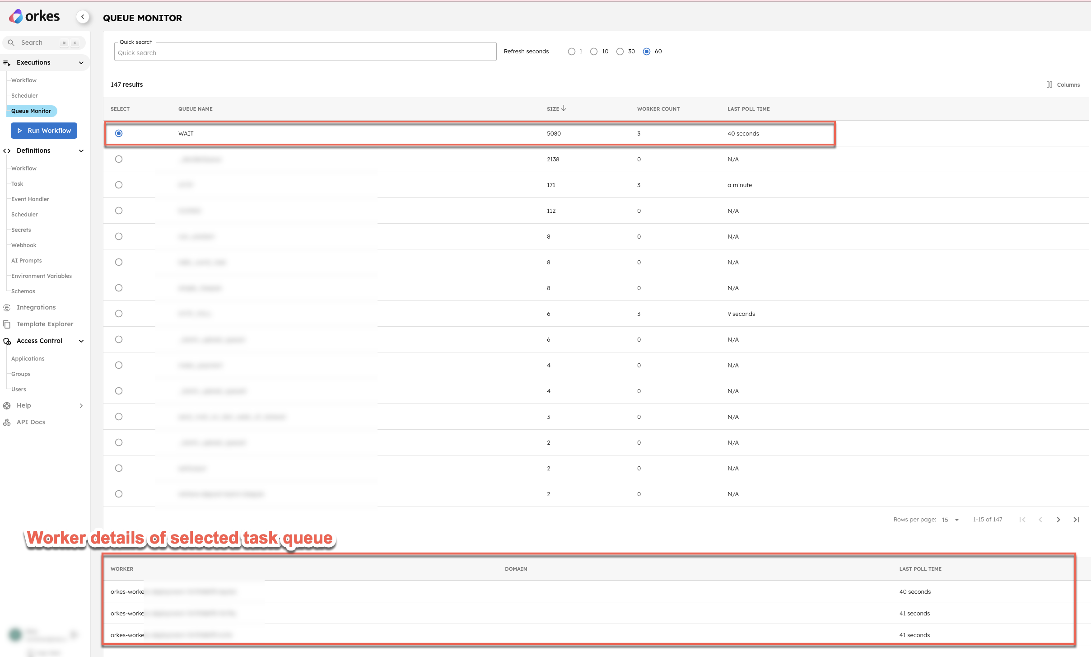
Task: Select the queue polled 9 seconds ago
Action: pos(119,314)
